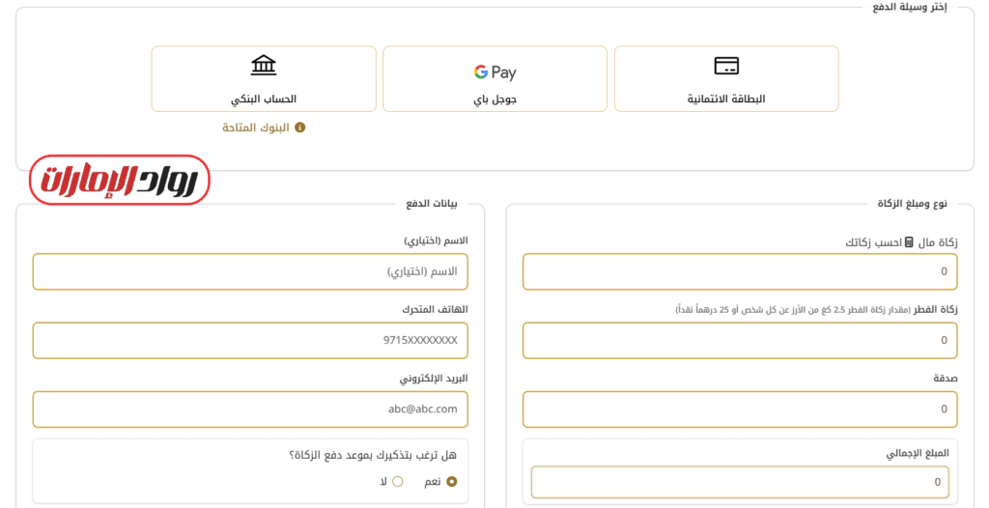Click the البريد الإلكتروني email field
The height and width of the screenshot is (508, 989).
click(x=250, y=409)
